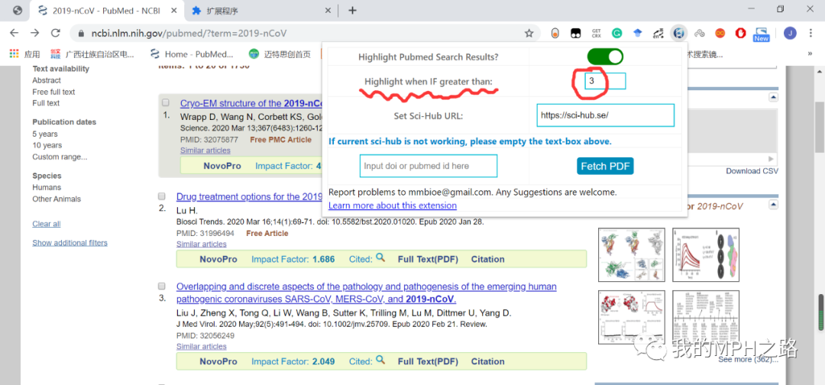Viewport: 825px width, 385px height.
Task: Click the Fetch PDF button
Action: [605, 167]
